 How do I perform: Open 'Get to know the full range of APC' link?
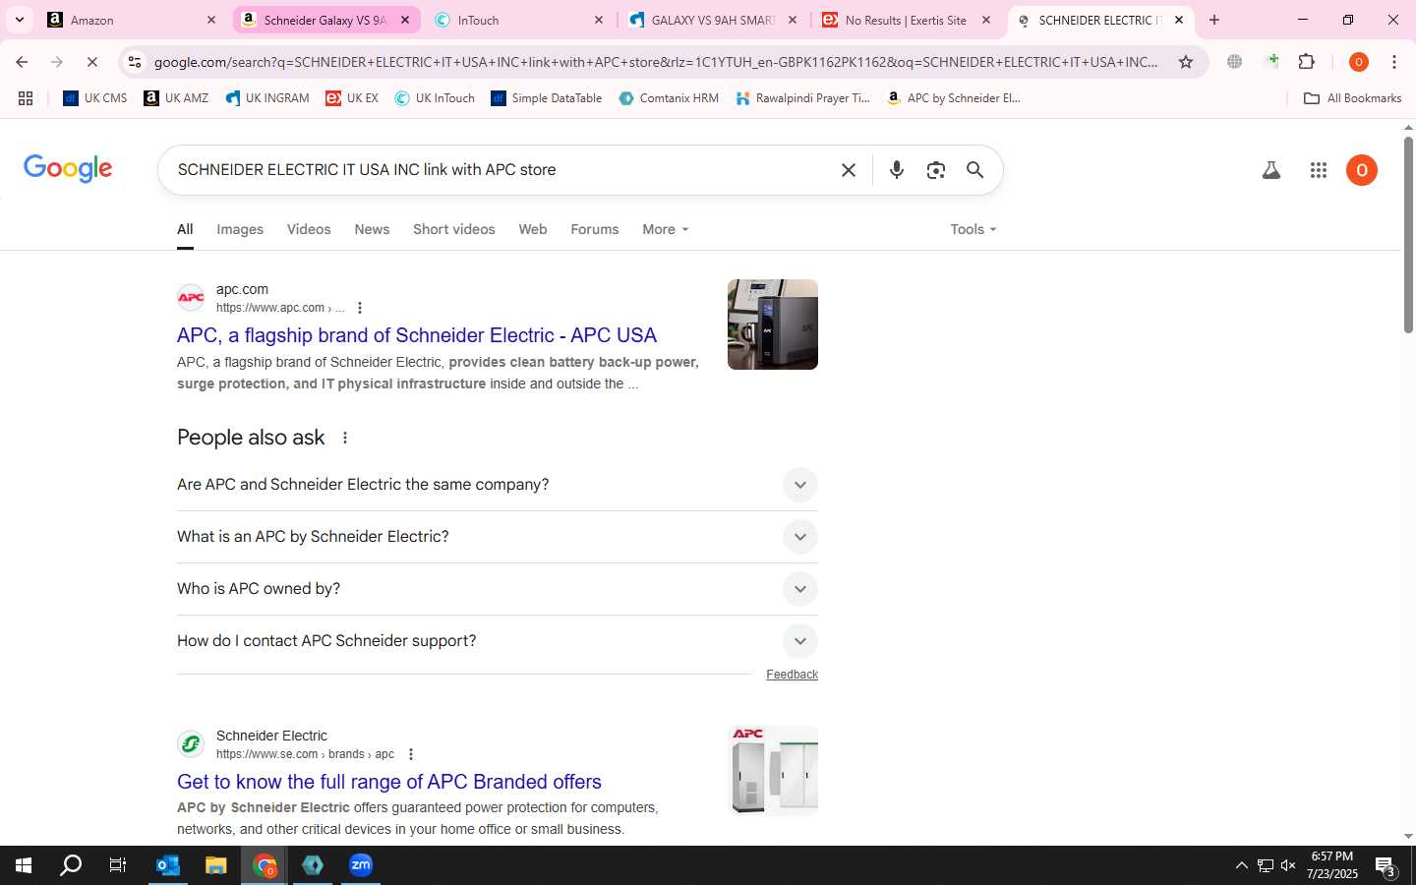coord(389,782)
